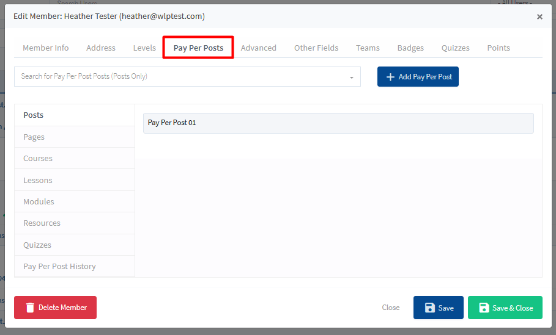Click the Close text link
Image resolution: width=556 pixels, height=335 pixels.
pyautogui.click(x=391, y=308)
